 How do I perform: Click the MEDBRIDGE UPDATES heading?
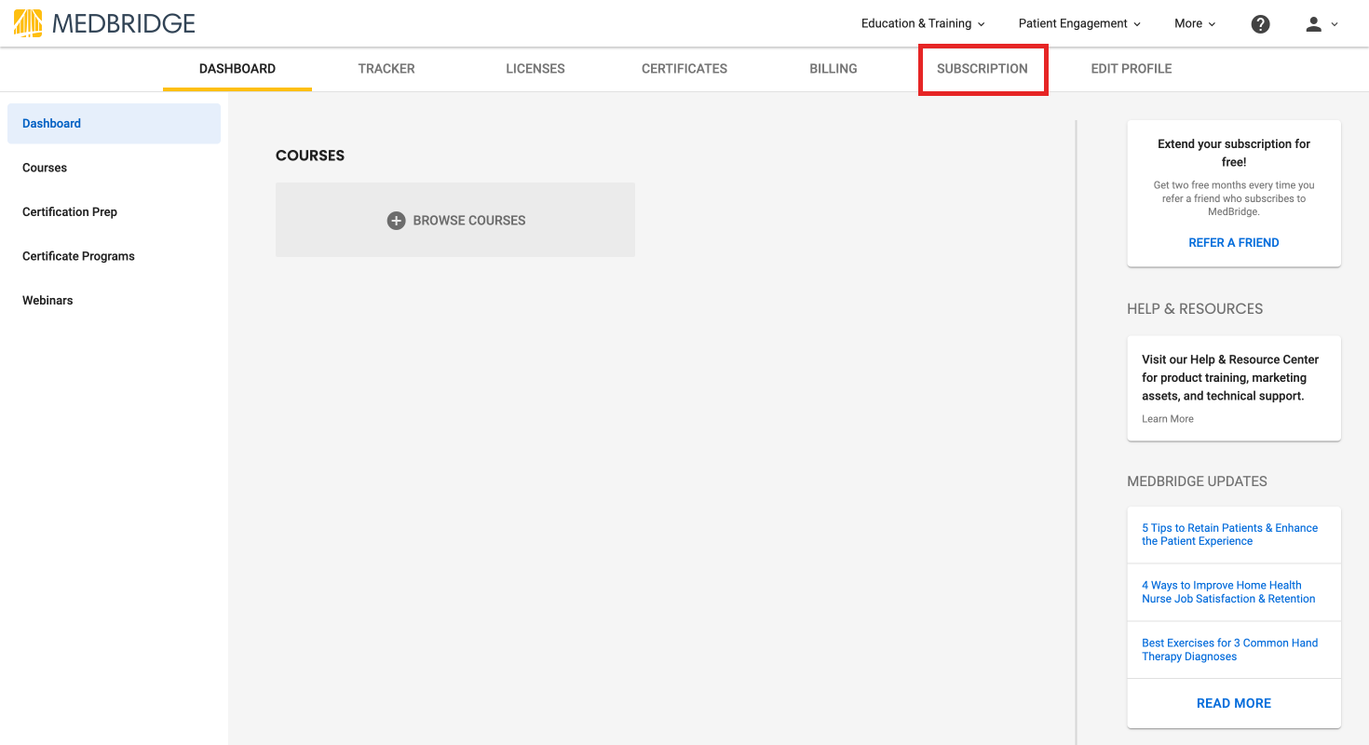point(1197,481)
